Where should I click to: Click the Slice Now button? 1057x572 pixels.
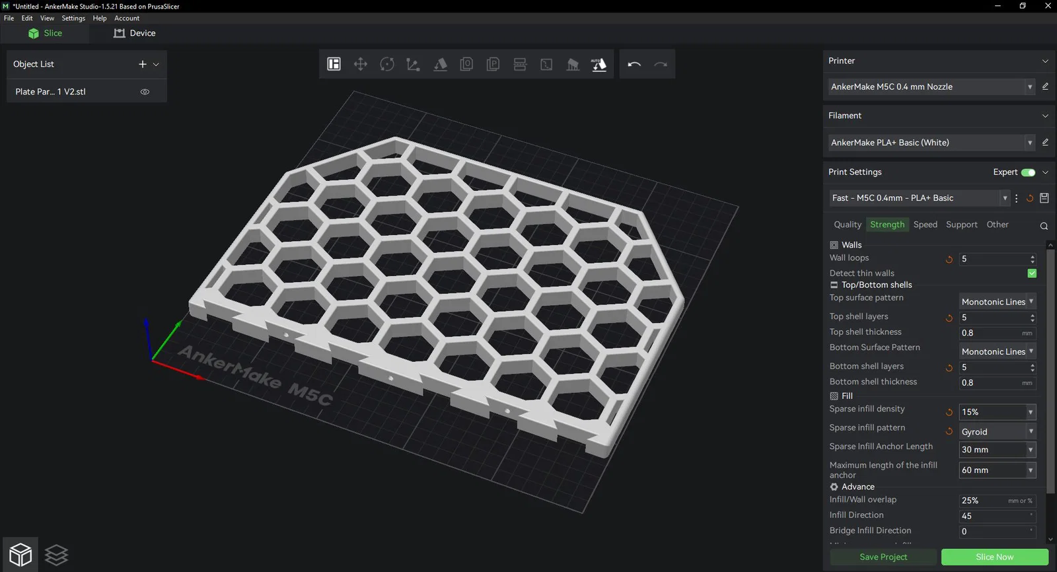995,557
